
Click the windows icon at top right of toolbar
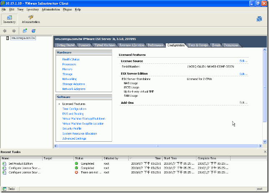[259, 19]
